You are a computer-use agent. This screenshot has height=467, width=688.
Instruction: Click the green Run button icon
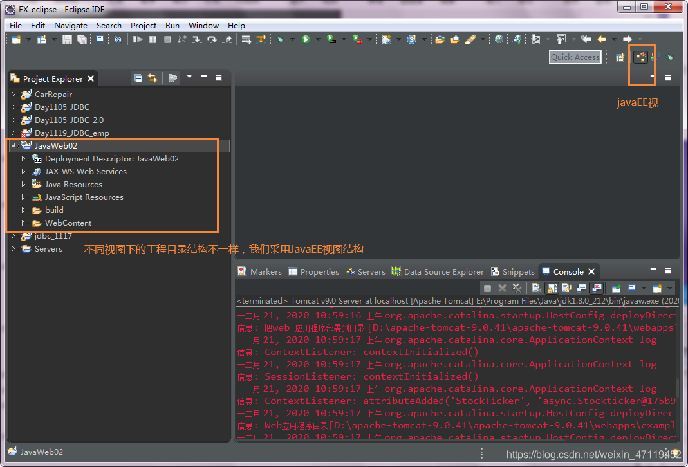click(x=306, y=39)
